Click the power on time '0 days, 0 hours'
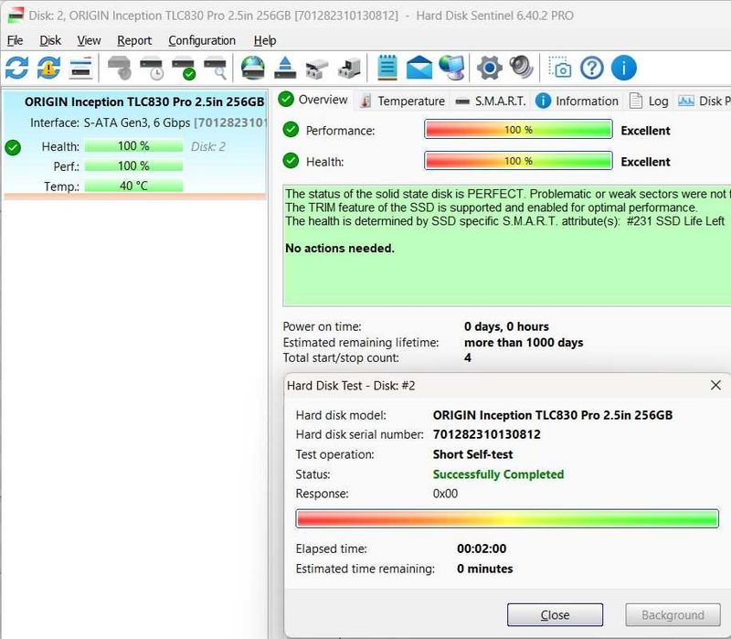731x639 pixels. pos(506,326)
